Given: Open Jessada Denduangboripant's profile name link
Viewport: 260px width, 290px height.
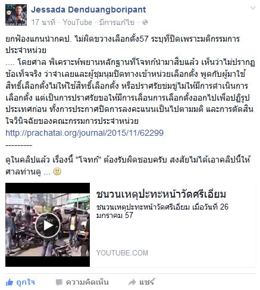Looking at the screenshot, I should [x=89, y=10].
